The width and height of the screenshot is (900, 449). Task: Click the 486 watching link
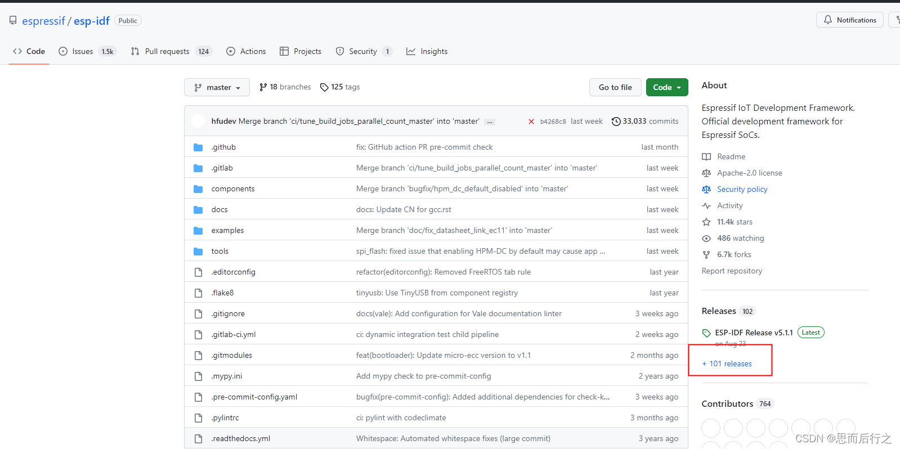[x=741, y=239]
